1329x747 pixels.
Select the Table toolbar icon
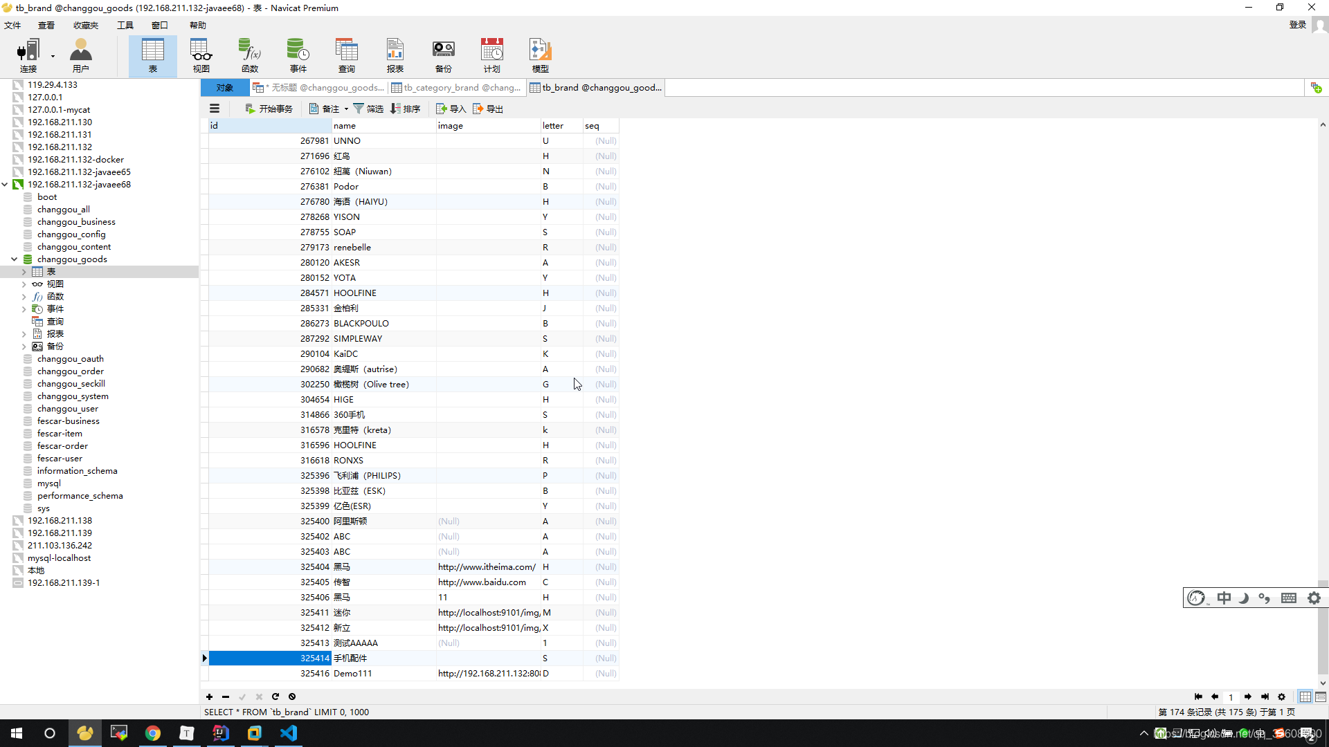pyautogui.click(x=152, y=55)
